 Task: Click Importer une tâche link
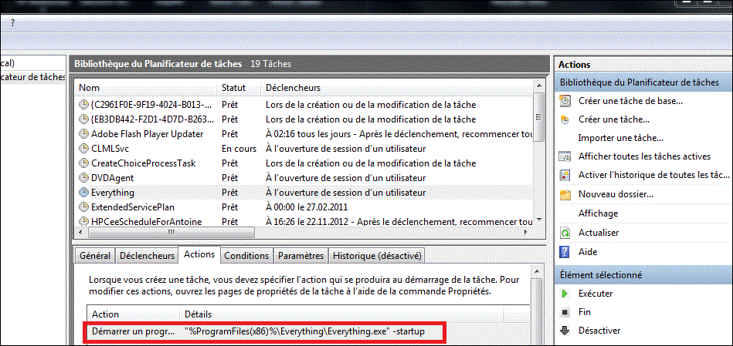coord(620,138)
